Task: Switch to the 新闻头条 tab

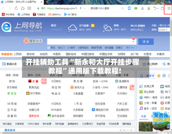Action: click(9, 64)
